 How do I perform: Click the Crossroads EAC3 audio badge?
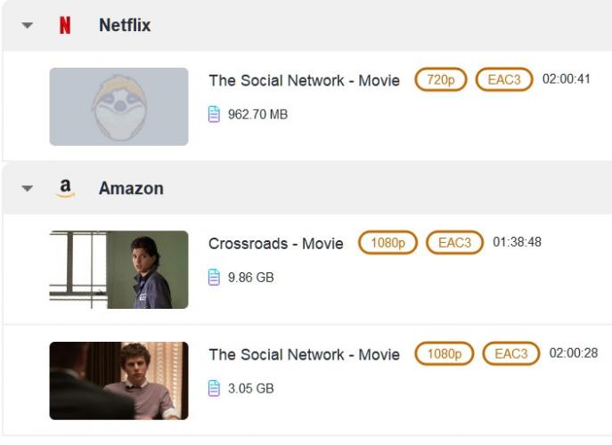coord(454,243)
